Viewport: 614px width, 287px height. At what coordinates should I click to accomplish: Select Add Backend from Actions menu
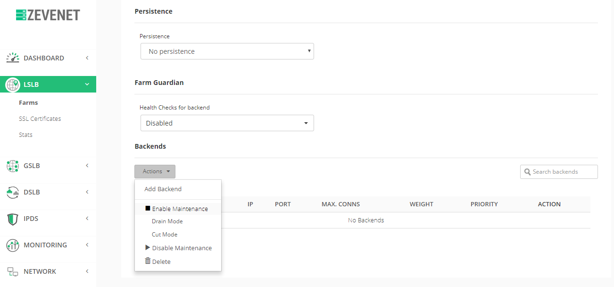pos(163,189)
